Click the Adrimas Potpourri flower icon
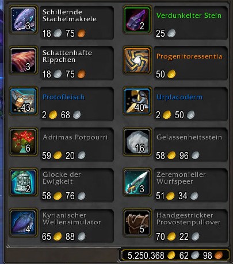Screen dimensions: 233x264 [23, 142]
